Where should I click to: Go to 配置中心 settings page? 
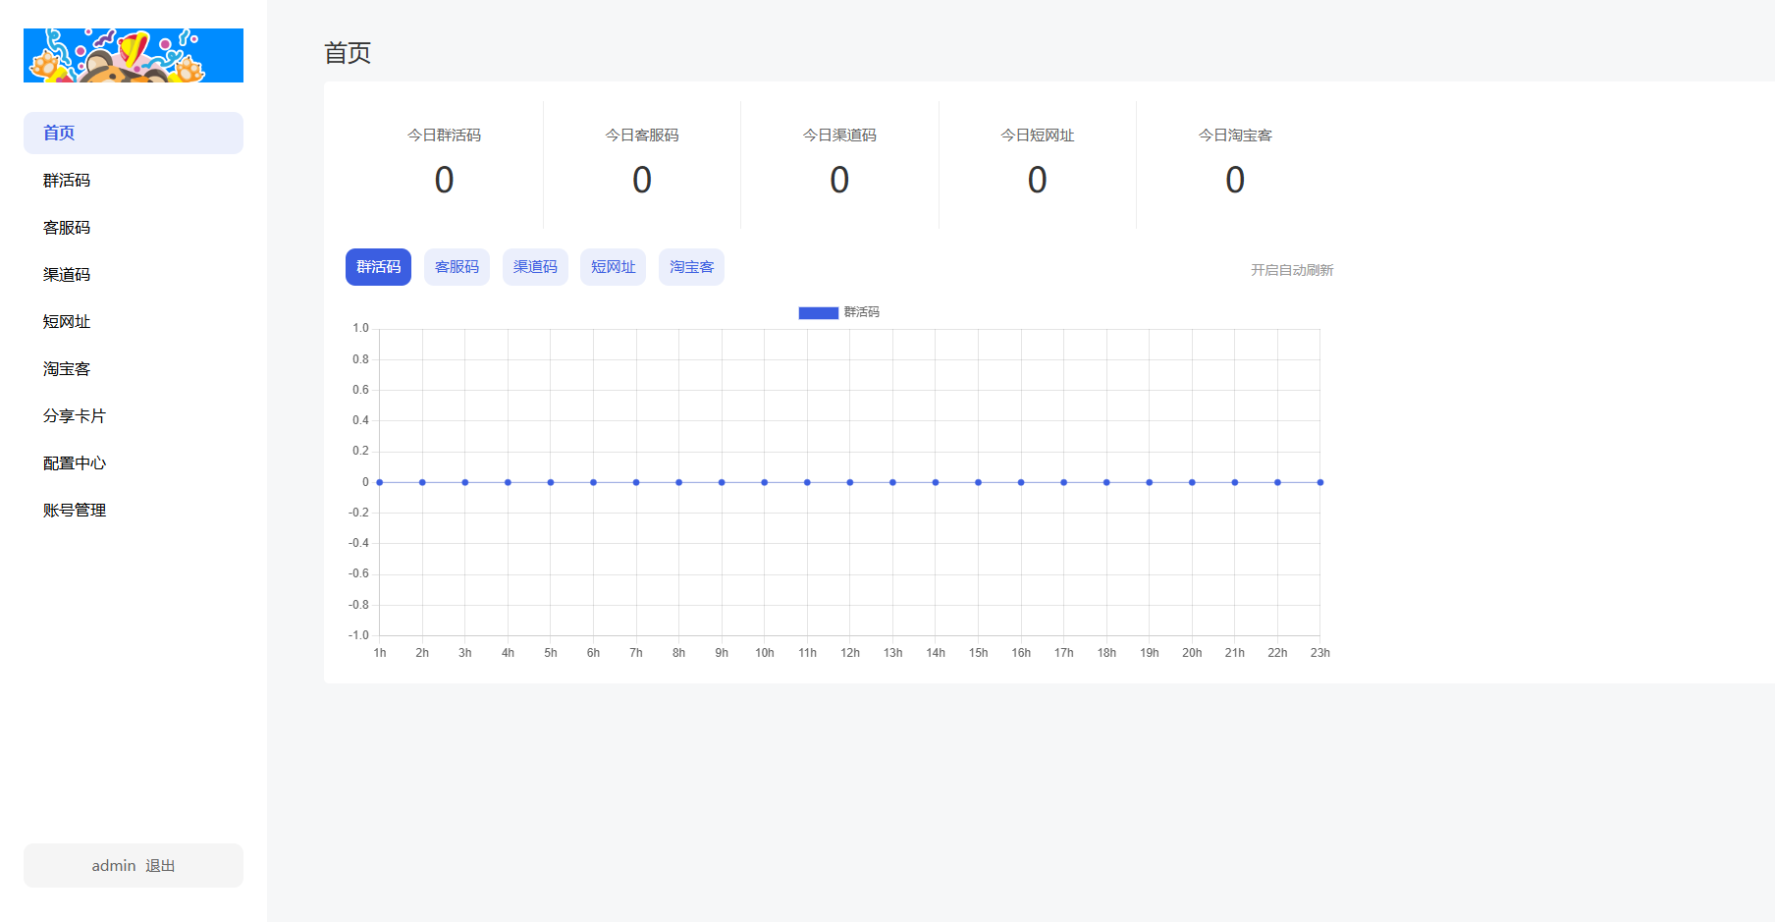point(74,463)
